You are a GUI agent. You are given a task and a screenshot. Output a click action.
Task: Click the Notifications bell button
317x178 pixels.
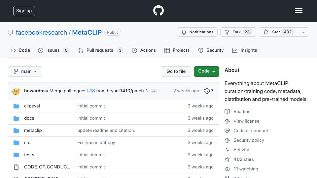(197, 32)
